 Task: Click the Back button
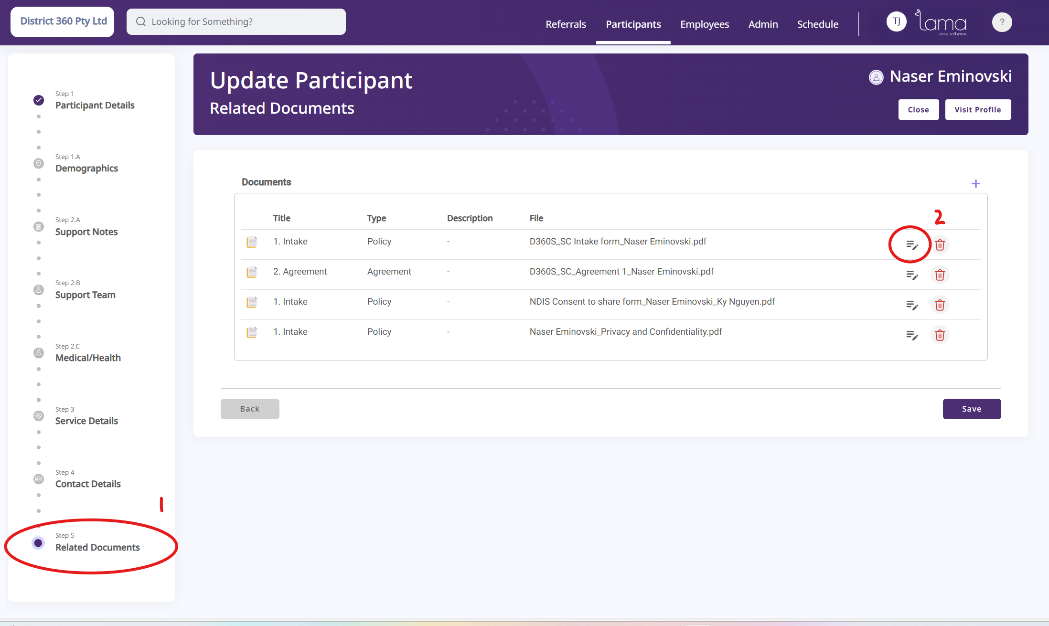(250, 409)
